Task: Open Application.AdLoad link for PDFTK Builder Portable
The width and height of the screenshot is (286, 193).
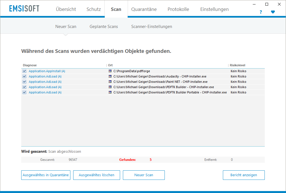Action: coord(45,92)
